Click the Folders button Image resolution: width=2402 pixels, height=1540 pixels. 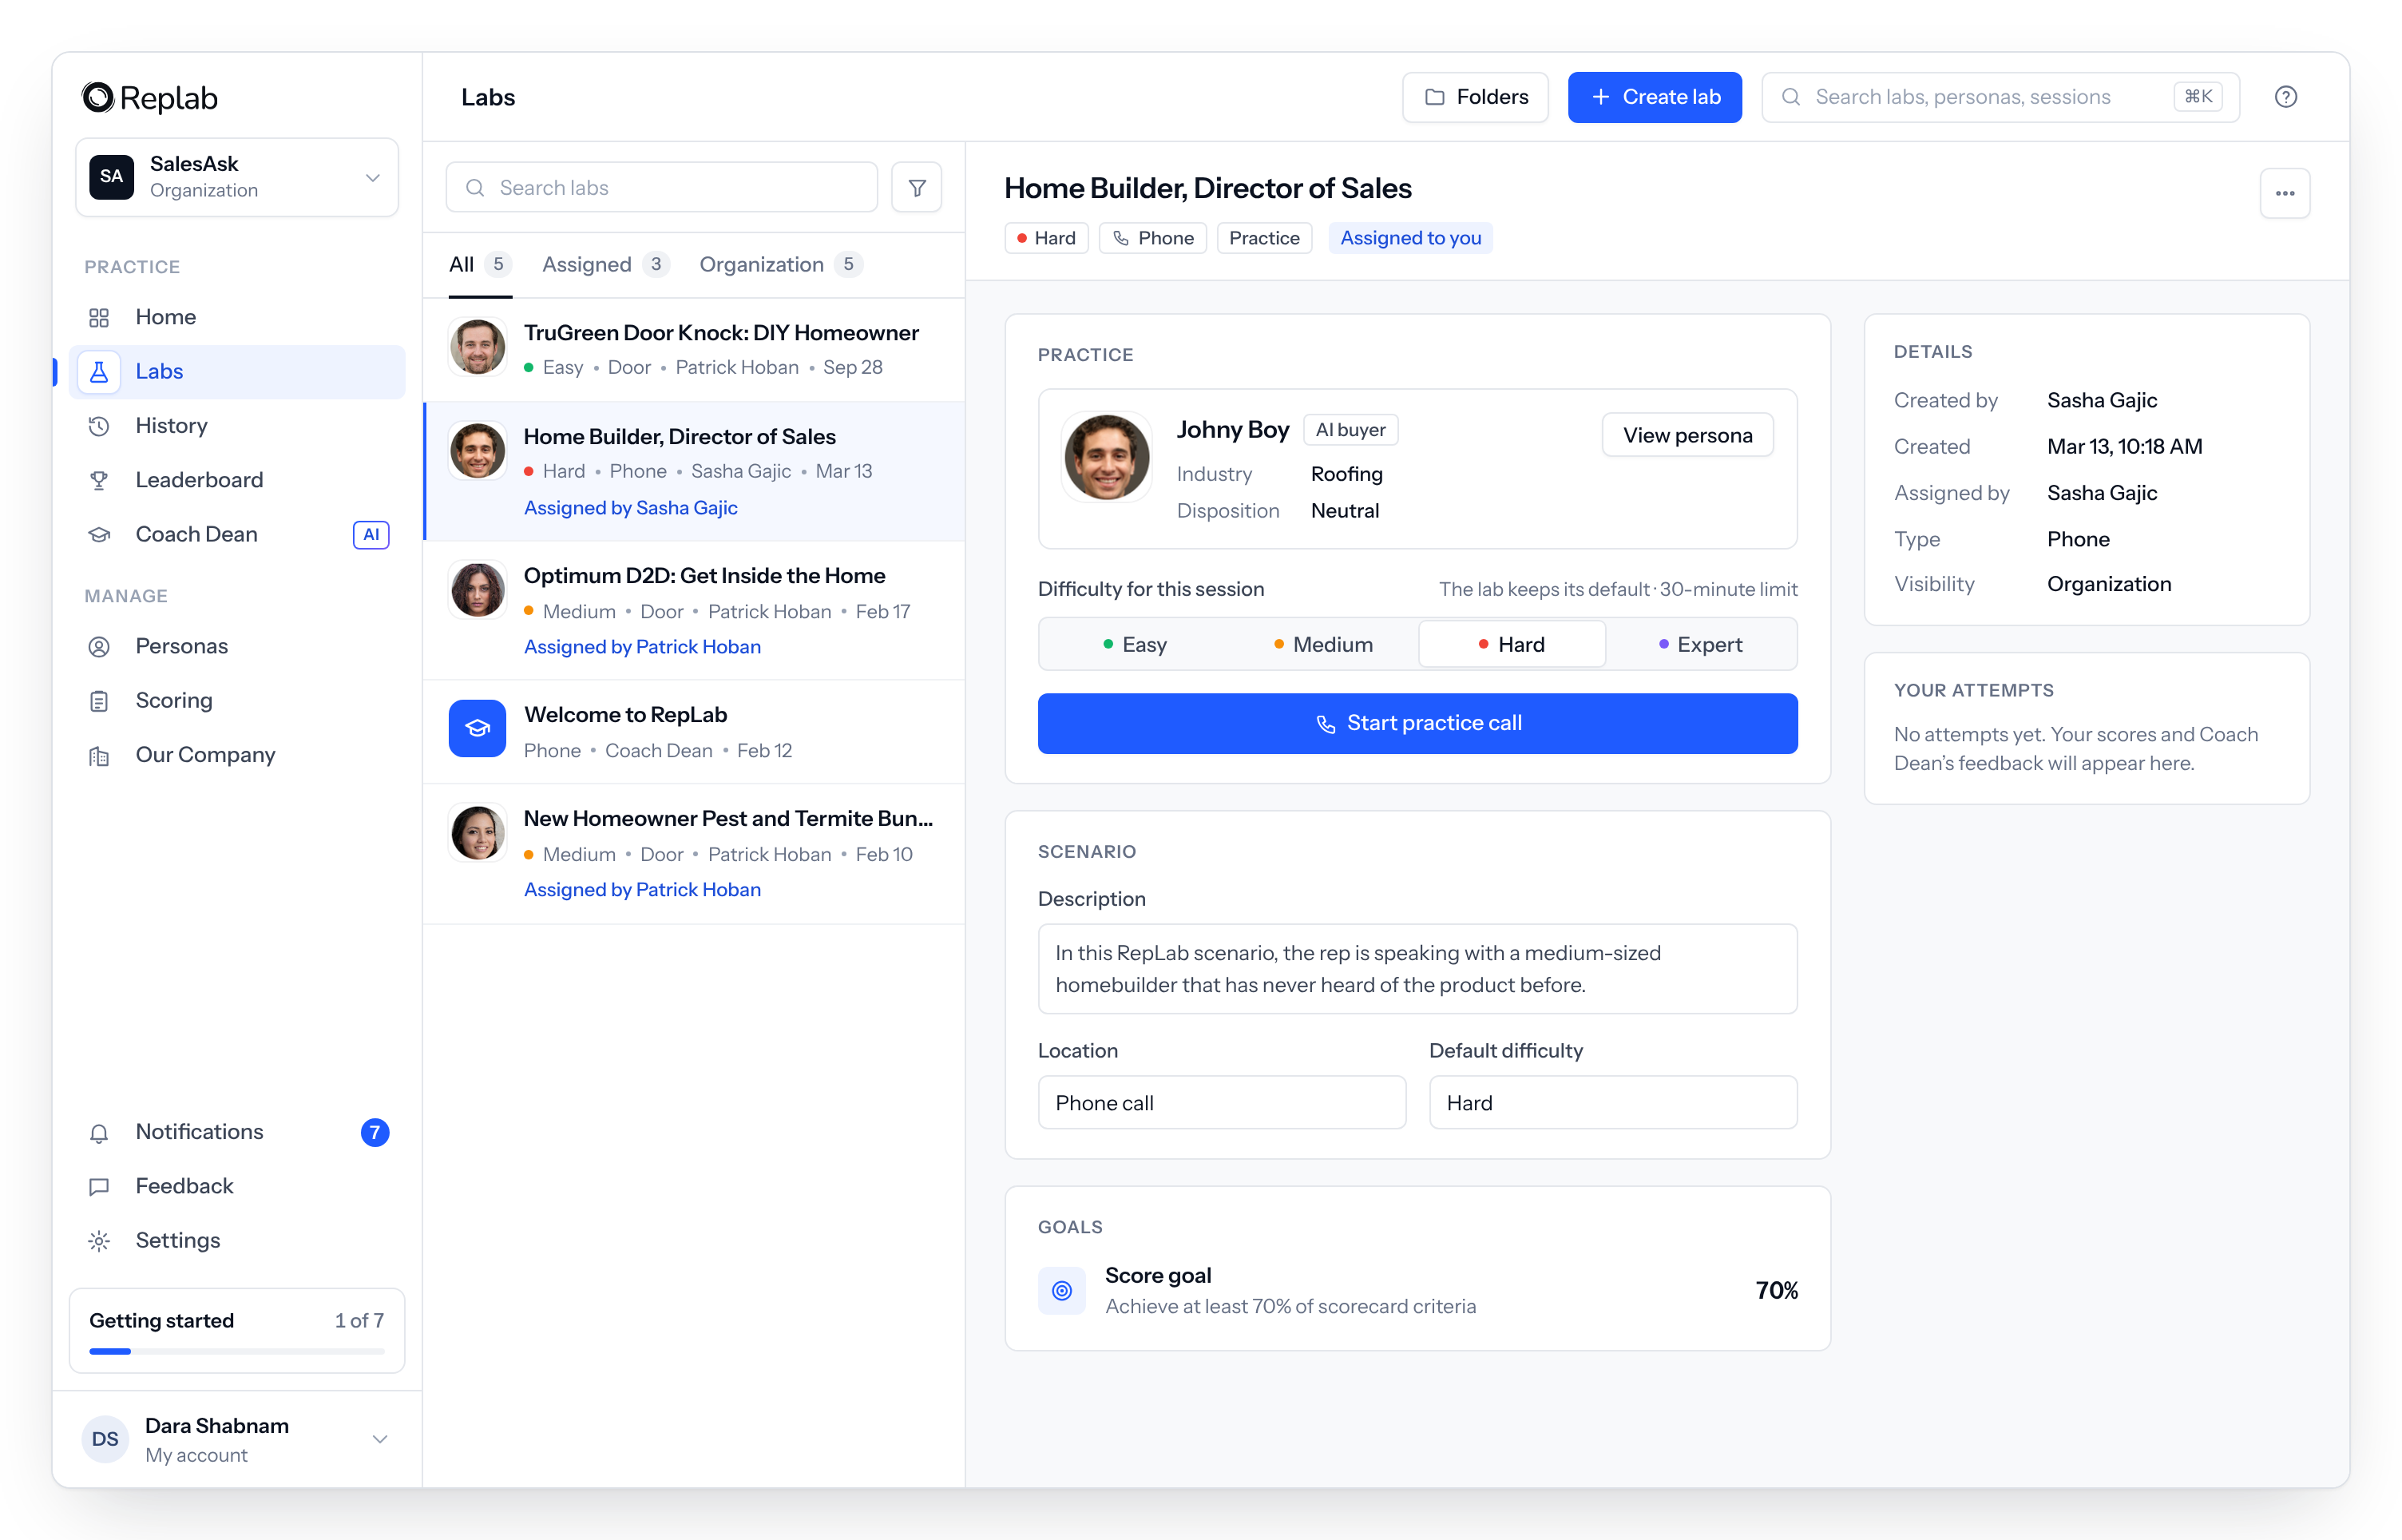1476,97
